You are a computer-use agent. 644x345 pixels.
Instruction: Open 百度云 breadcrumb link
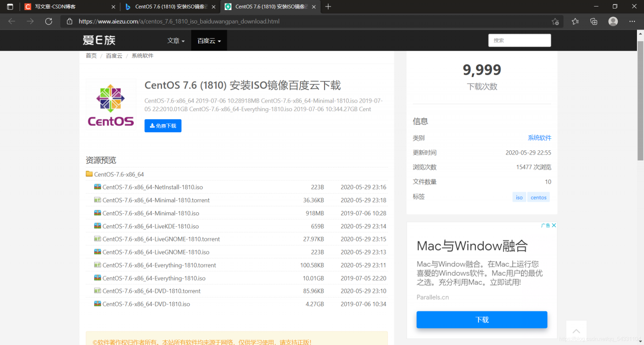[x=114, y=56]
